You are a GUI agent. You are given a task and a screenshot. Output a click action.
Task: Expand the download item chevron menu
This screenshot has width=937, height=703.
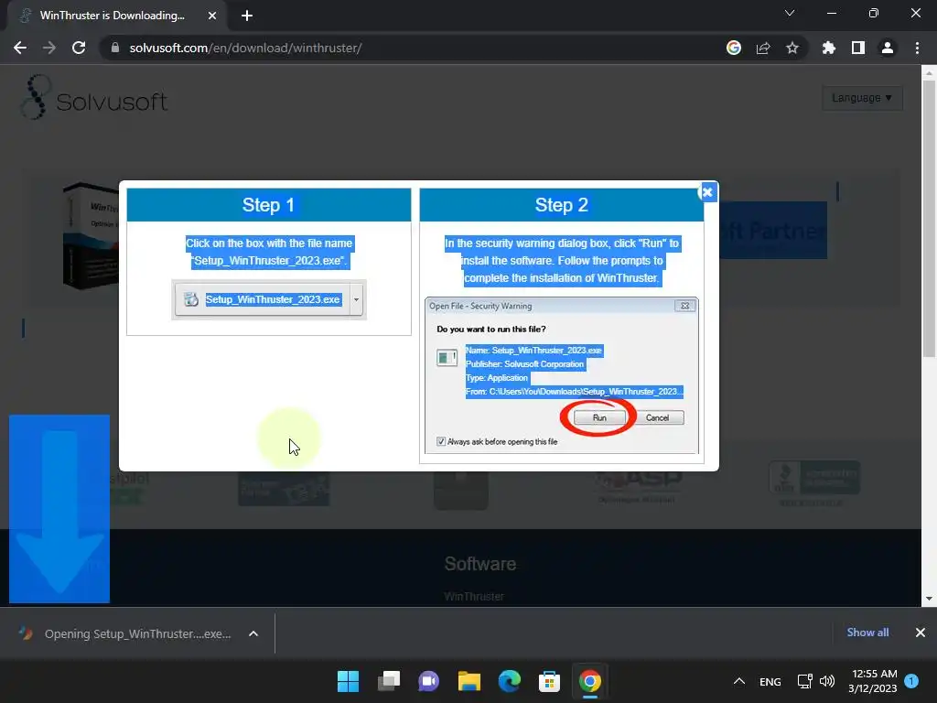tap(253, 633)
